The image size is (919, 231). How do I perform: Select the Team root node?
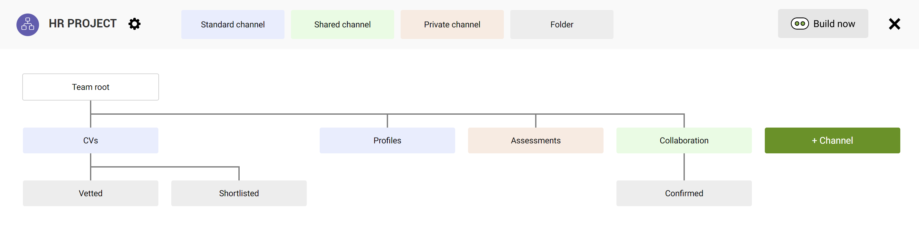point(91,87)
